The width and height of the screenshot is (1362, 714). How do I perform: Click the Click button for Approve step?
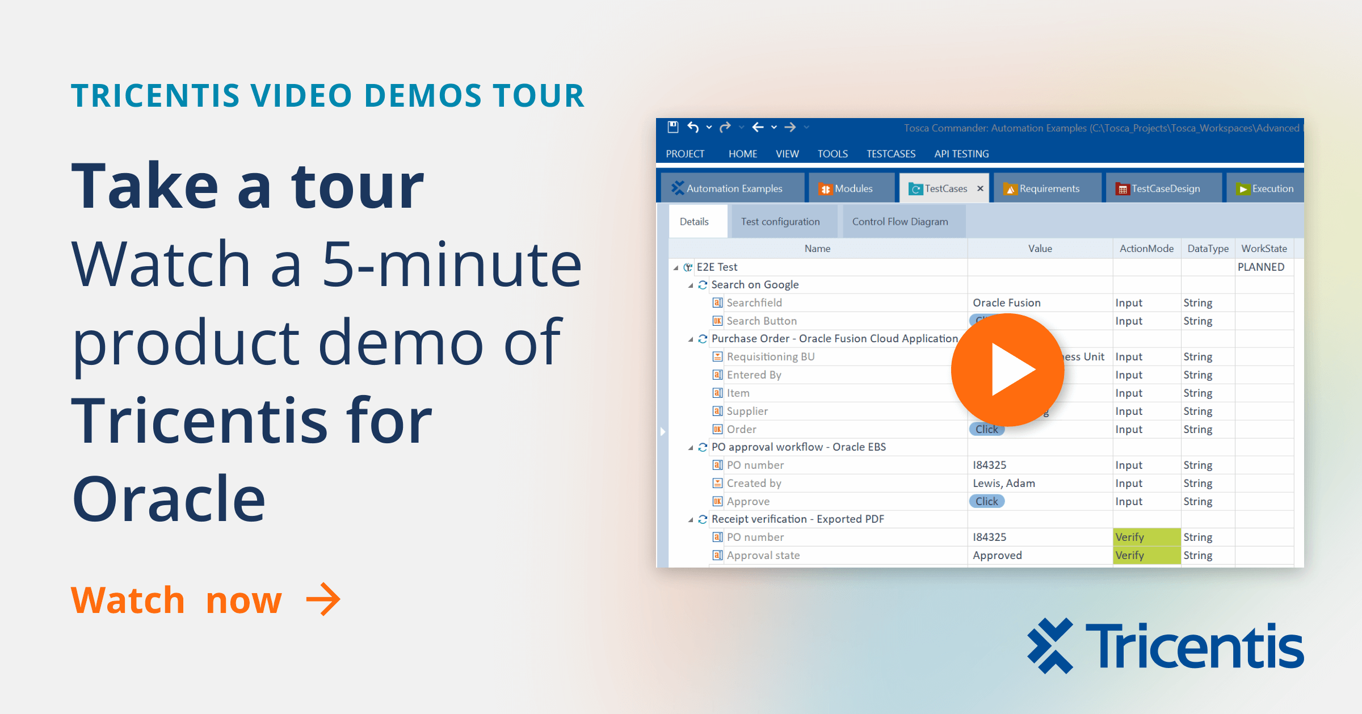tap(986, 502)
